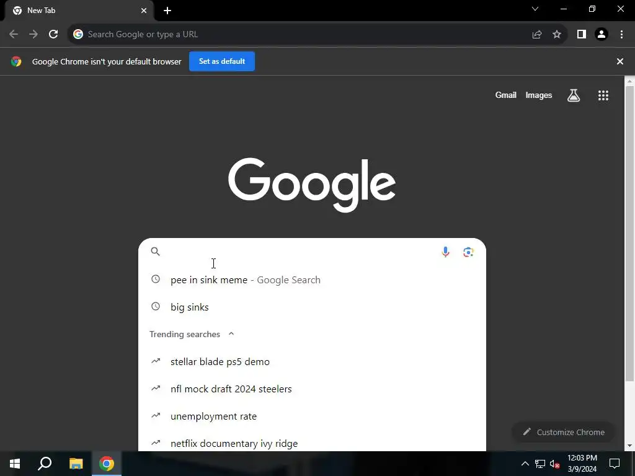
Task: Reload the current page
Action: tap(53, 34)
